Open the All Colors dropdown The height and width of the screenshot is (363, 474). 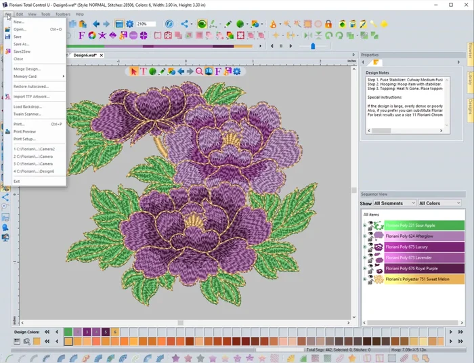440,203
